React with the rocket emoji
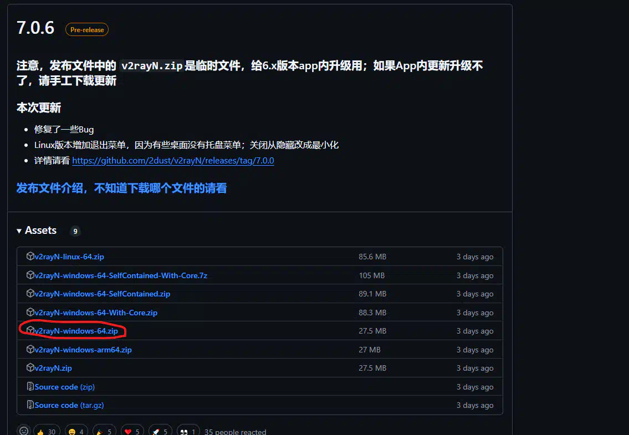The height and width of the screenshot is (435, 629). coord(161,431)
